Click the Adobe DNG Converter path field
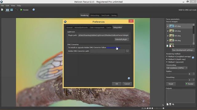The height and width of the screenshot is (110, 197). [x=108, y=51]
